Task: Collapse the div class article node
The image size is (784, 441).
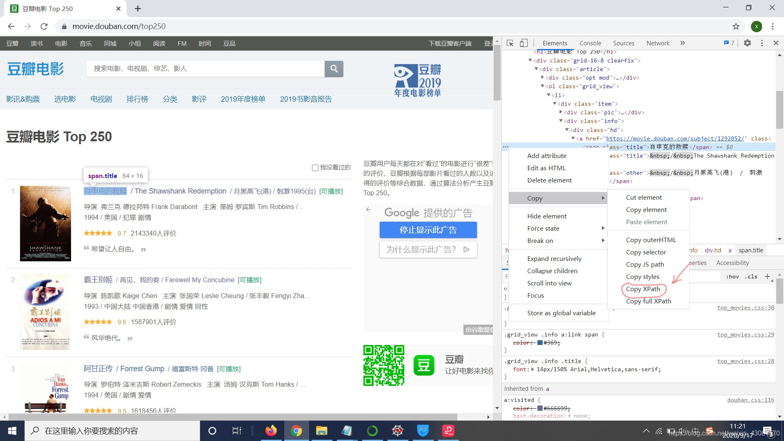Action: pos(536,69)
